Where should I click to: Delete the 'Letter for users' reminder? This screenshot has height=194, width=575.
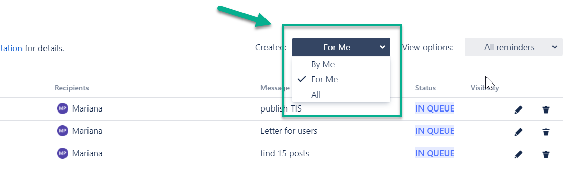coord(546,132)
